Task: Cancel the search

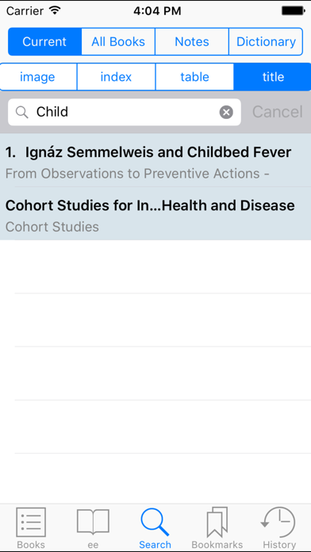Action: pyautogui.click(x=278, y=112)
